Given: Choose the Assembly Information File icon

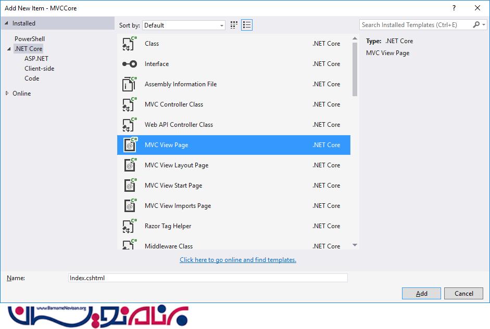Looking at the screenshot, I should 129,84.
